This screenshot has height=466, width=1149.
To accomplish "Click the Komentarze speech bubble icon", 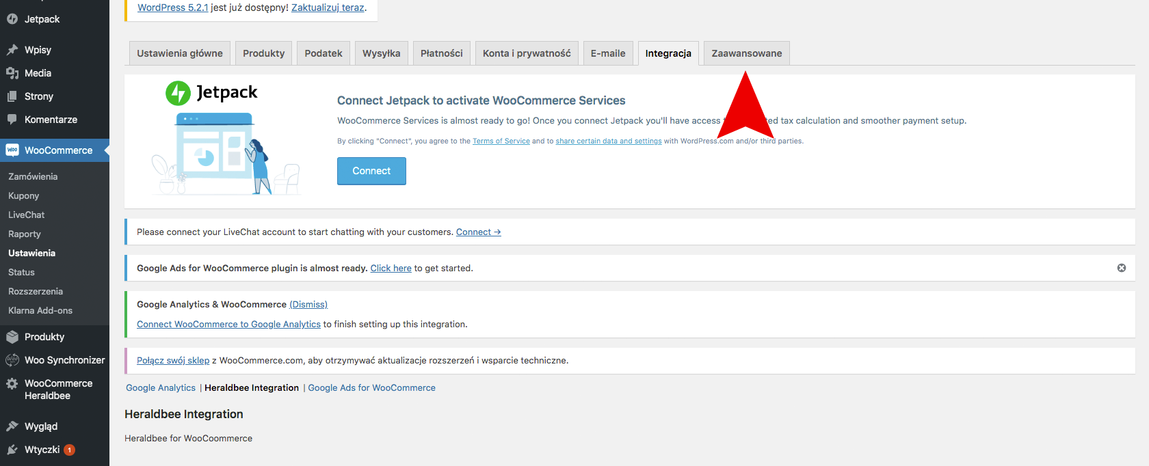I will coord(12,120).
